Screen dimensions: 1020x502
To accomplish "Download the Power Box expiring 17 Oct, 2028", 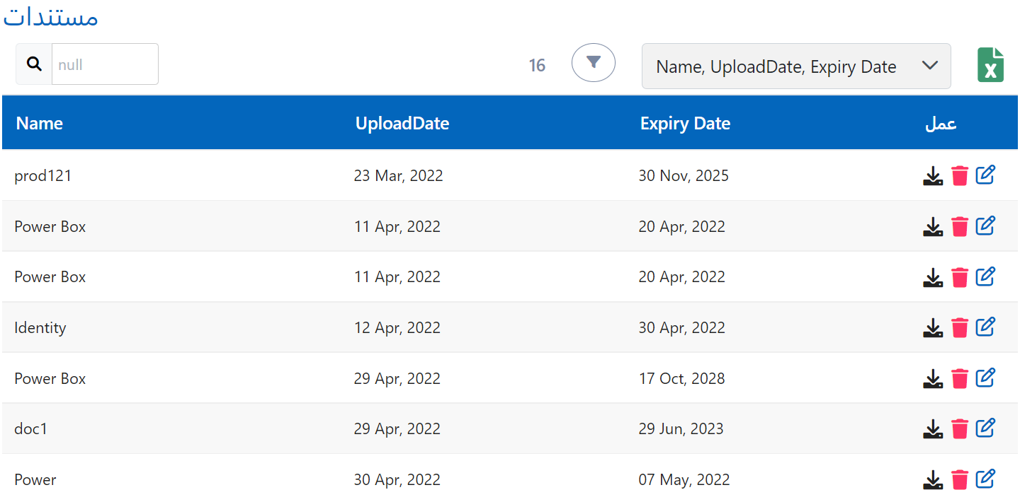I will point(933,379).
